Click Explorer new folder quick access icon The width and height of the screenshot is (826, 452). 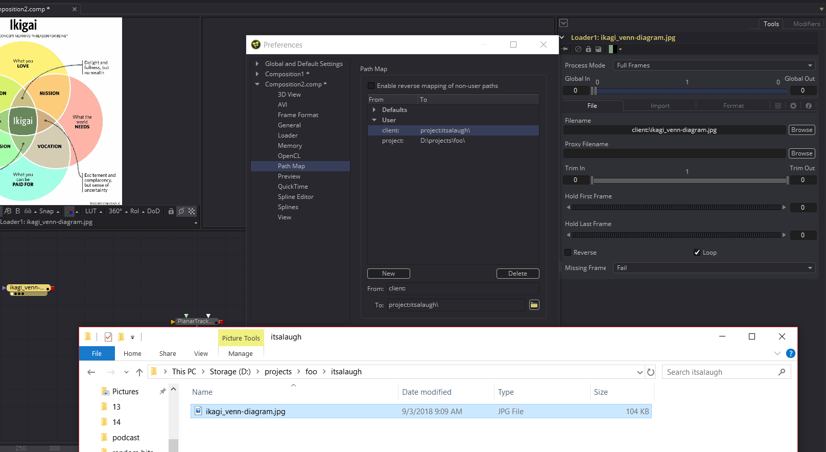point(121,337)
